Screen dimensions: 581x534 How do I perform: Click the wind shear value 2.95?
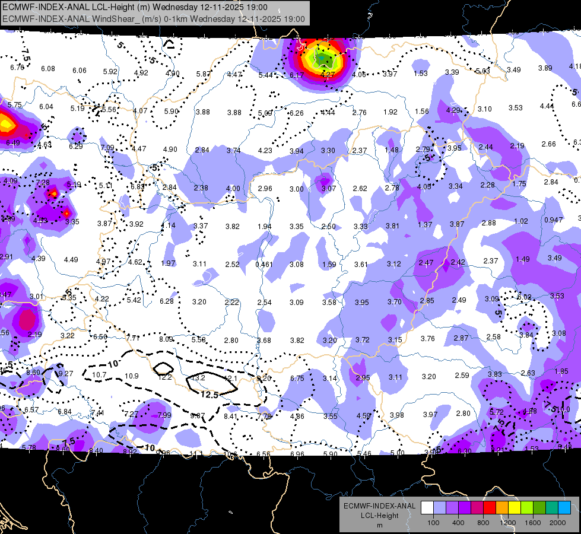click(x=363, y=377)
